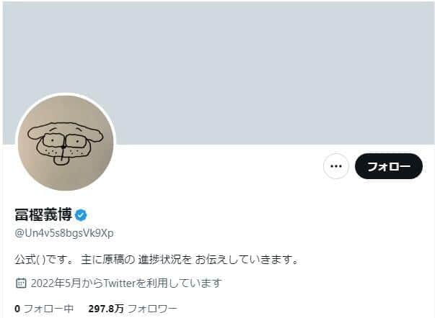
Task: Open the dog sketch profile picture
Action: point(66,142)
